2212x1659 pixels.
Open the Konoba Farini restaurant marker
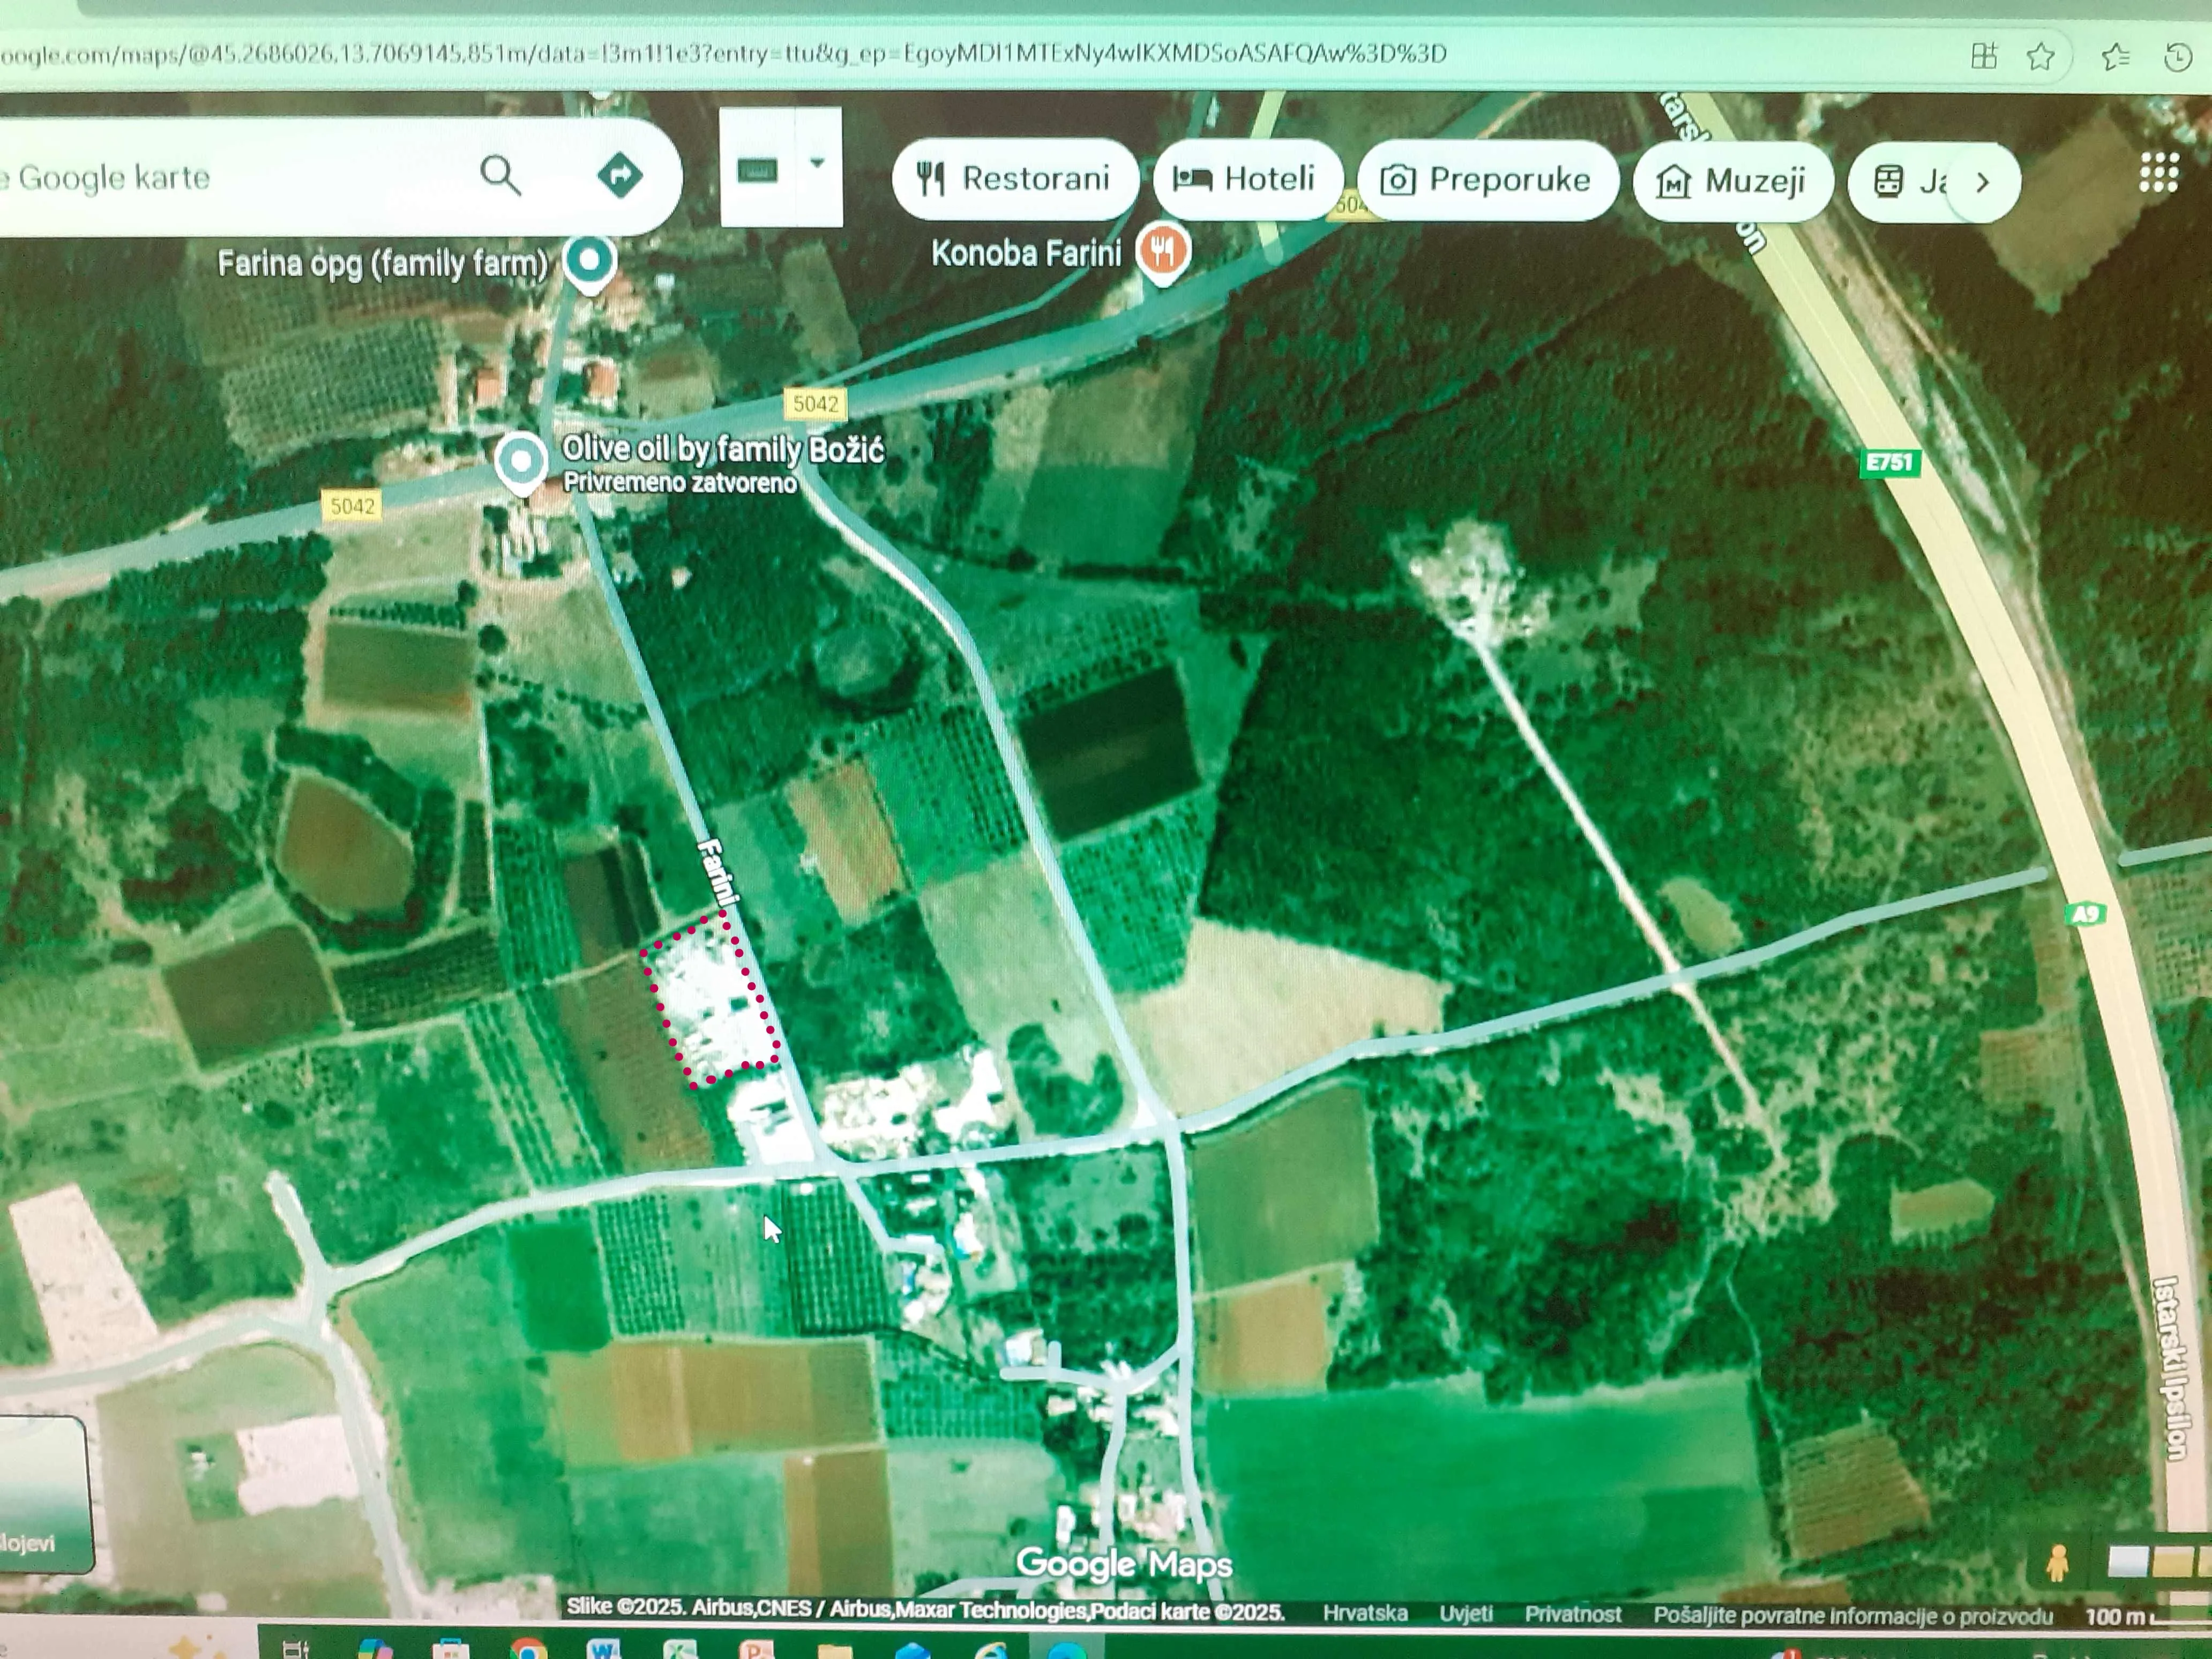point(1162,252)
